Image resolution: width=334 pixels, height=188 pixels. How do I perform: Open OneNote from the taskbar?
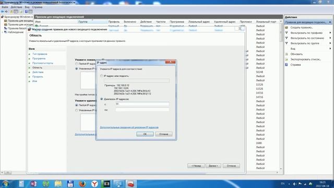click(33, 184)
